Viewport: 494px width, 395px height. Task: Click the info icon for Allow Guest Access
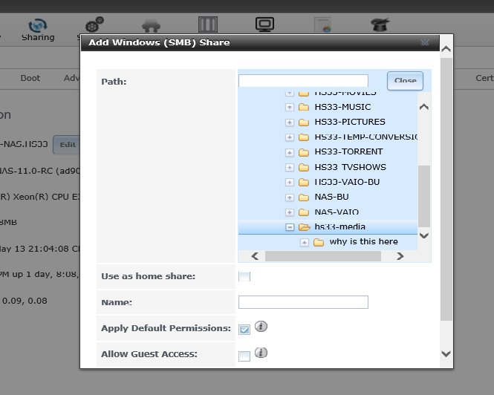(261, 353)
